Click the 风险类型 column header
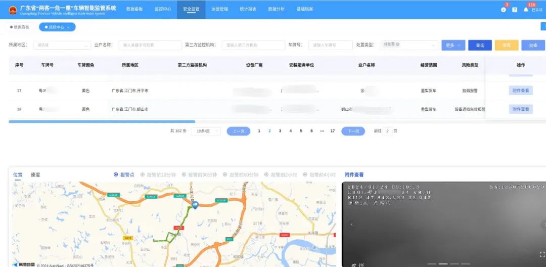Viewport: 546px width, 267px height. point(470,65)
